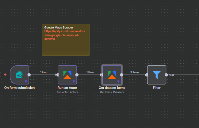Screen dimensions: 199x128
Task: Click output connector of Get dataset items node
Action: (122, 75)
